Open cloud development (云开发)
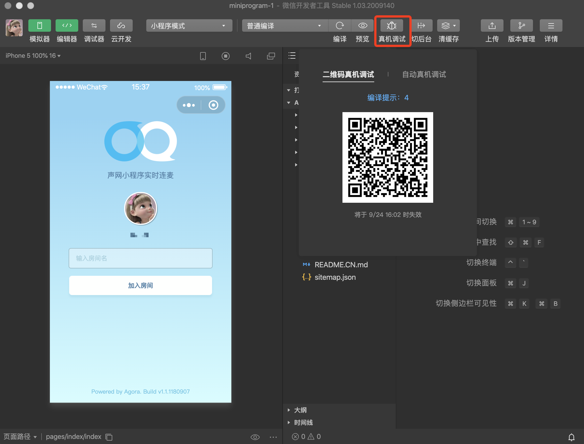 click(x=121, y=25)
